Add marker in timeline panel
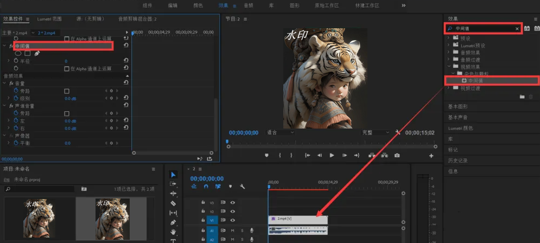Screen dimensions: 540x243 [231, 187]
